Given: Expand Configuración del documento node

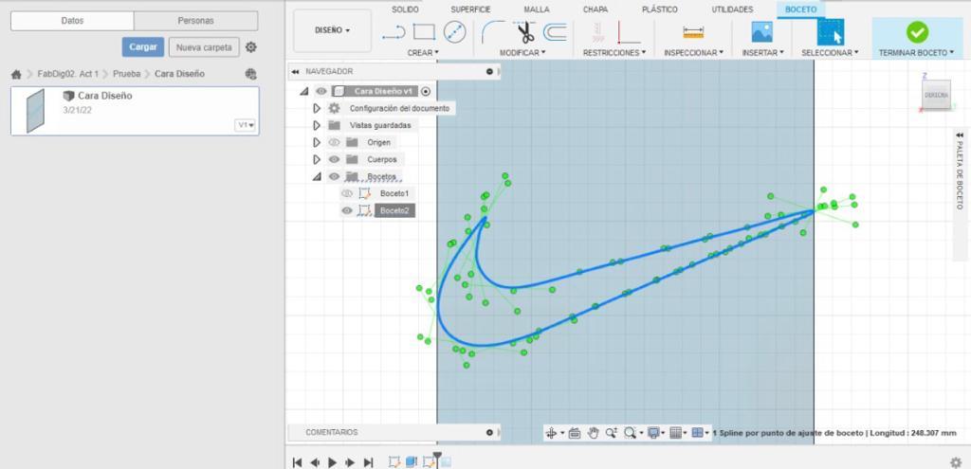Looking at the screenshot, I should click(x=317, y=108).
